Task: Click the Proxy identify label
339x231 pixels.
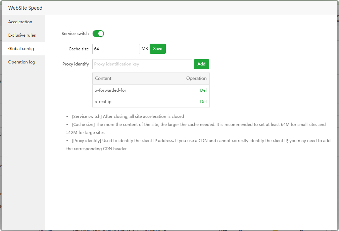Action: [x=76, y=64]
